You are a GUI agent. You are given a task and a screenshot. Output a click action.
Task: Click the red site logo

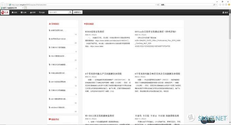point(5,13)
